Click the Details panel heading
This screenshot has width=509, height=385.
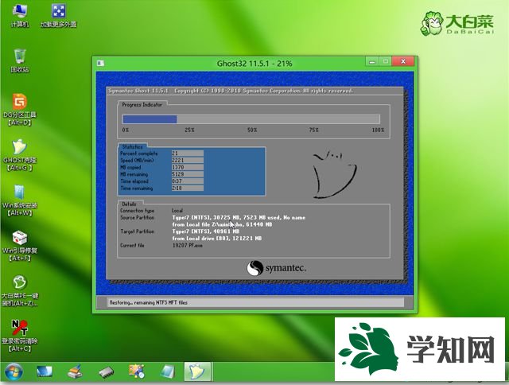[129, 204]
